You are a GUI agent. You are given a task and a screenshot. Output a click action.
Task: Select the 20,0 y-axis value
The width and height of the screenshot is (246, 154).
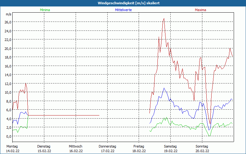(x=8, y=48)
